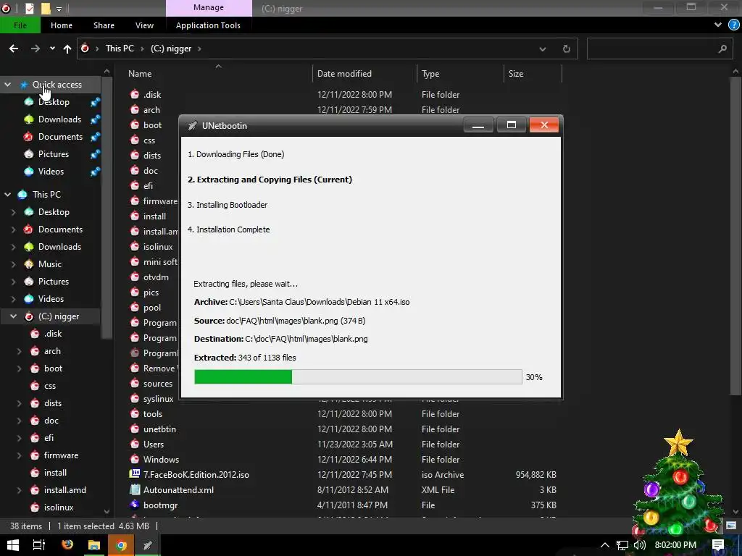Select 7.FaceBooK.Edition.2012.iso file
Image resolution: width=742 pixels, height=556 pixels.
coord(196,474)
